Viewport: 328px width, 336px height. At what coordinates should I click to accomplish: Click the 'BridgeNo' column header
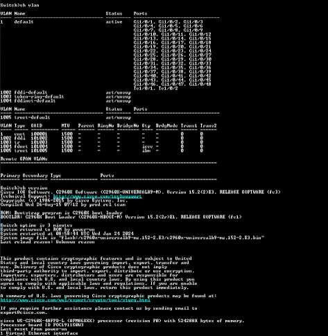[128, 125]
